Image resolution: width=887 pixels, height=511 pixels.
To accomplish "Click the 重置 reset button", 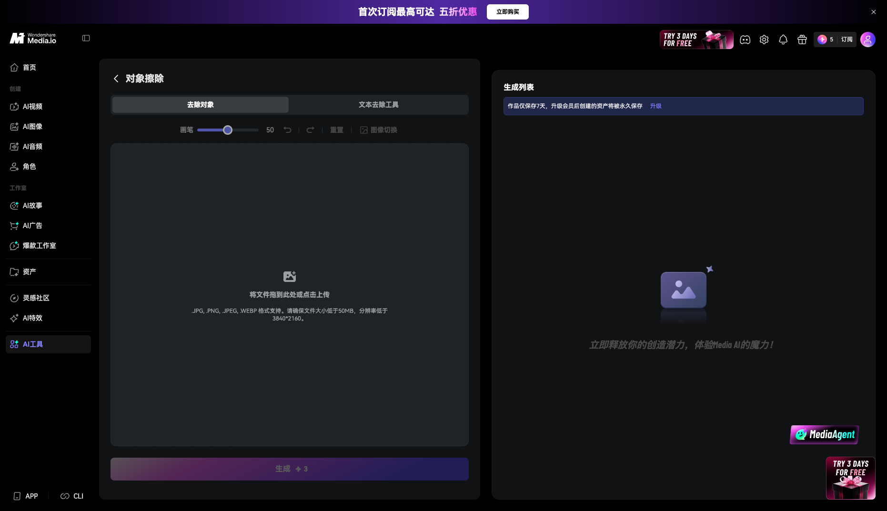I will pyautogui.click(x=337, y=130).
